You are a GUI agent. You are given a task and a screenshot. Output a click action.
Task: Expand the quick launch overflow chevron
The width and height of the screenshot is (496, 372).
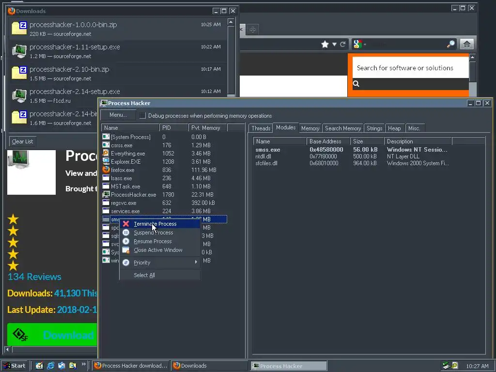tap(84, 364)
